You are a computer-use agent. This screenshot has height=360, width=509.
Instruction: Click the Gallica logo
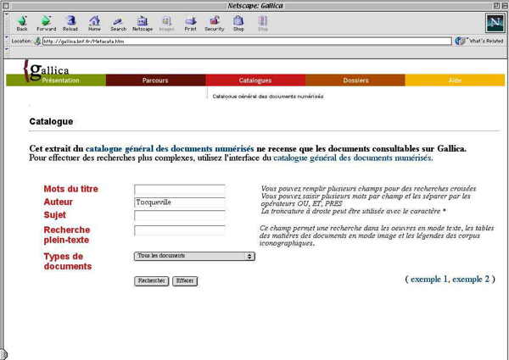click(46, 70)
